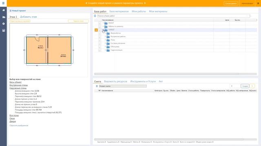Image resolution: width=261 pixels, height=146 pixels.
Task: Click the work database search field
Action: tap(174, 16)
